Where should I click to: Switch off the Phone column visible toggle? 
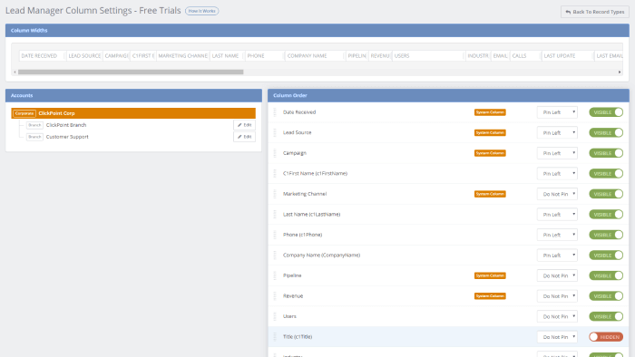[x=606, y=235]
